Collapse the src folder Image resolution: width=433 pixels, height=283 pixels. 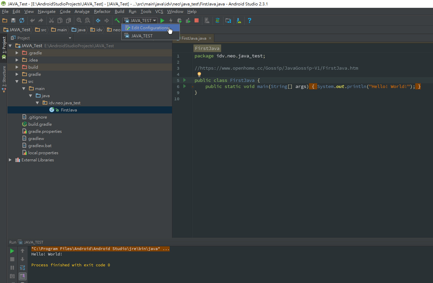click(17, 82)
